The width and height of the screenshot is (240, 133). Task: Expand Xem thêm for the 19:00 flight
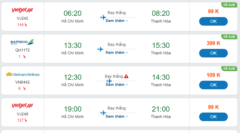[117, 116]
